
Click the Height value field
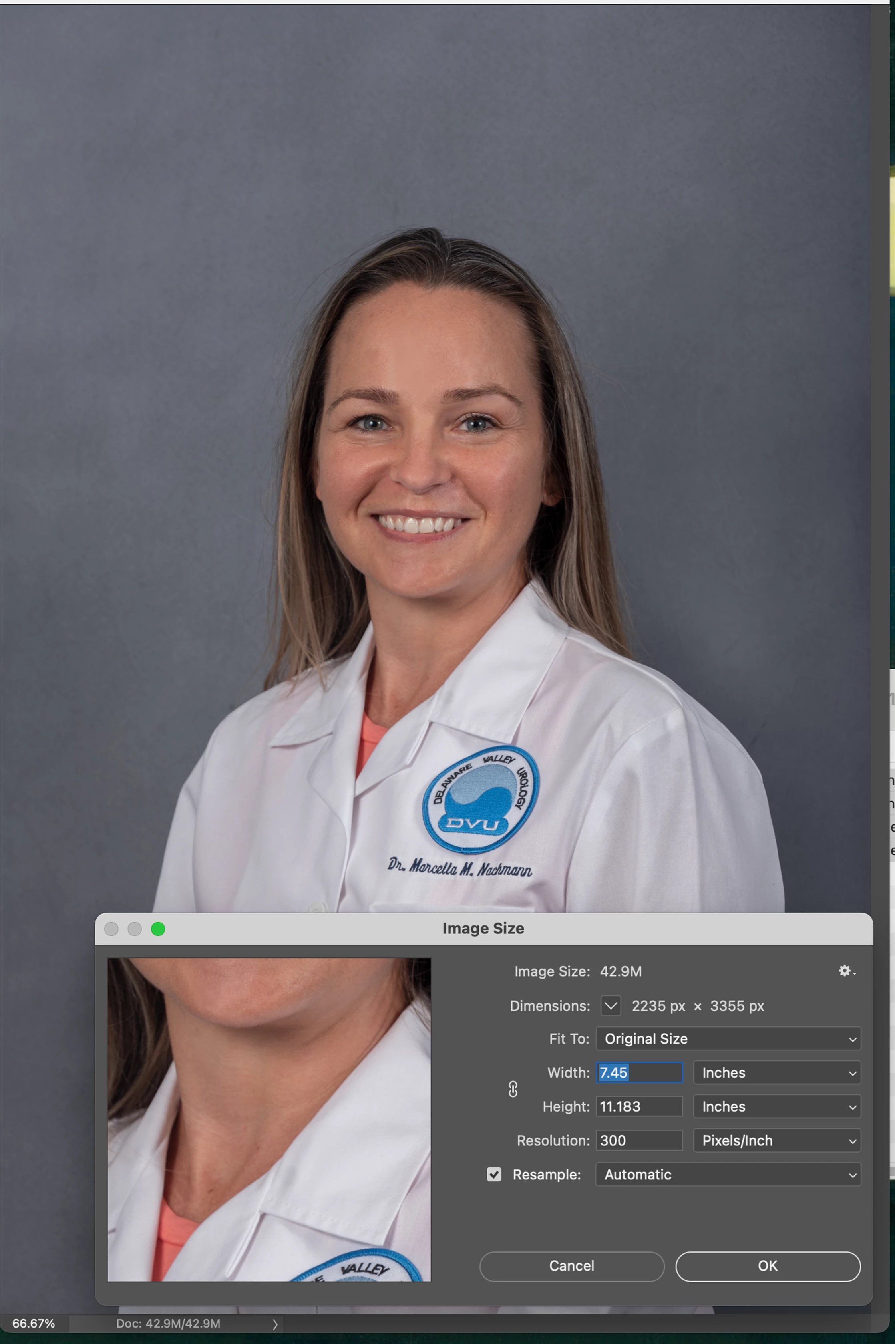(639, 1106)
